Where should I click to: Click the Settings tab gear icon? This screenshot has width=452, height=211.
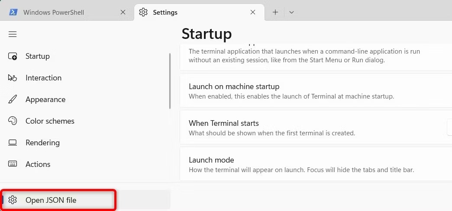tap(143, 12)
